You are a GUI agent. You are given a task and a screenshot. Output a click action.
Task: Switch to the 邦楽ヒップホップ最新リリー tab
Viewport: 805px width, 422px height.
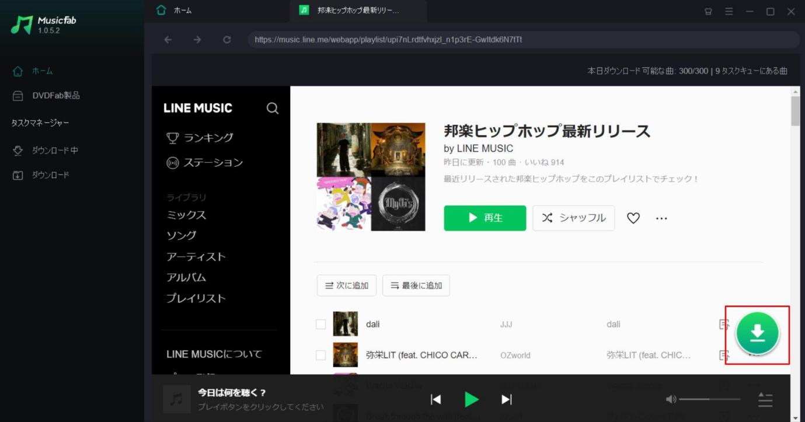tap(358, 11)
